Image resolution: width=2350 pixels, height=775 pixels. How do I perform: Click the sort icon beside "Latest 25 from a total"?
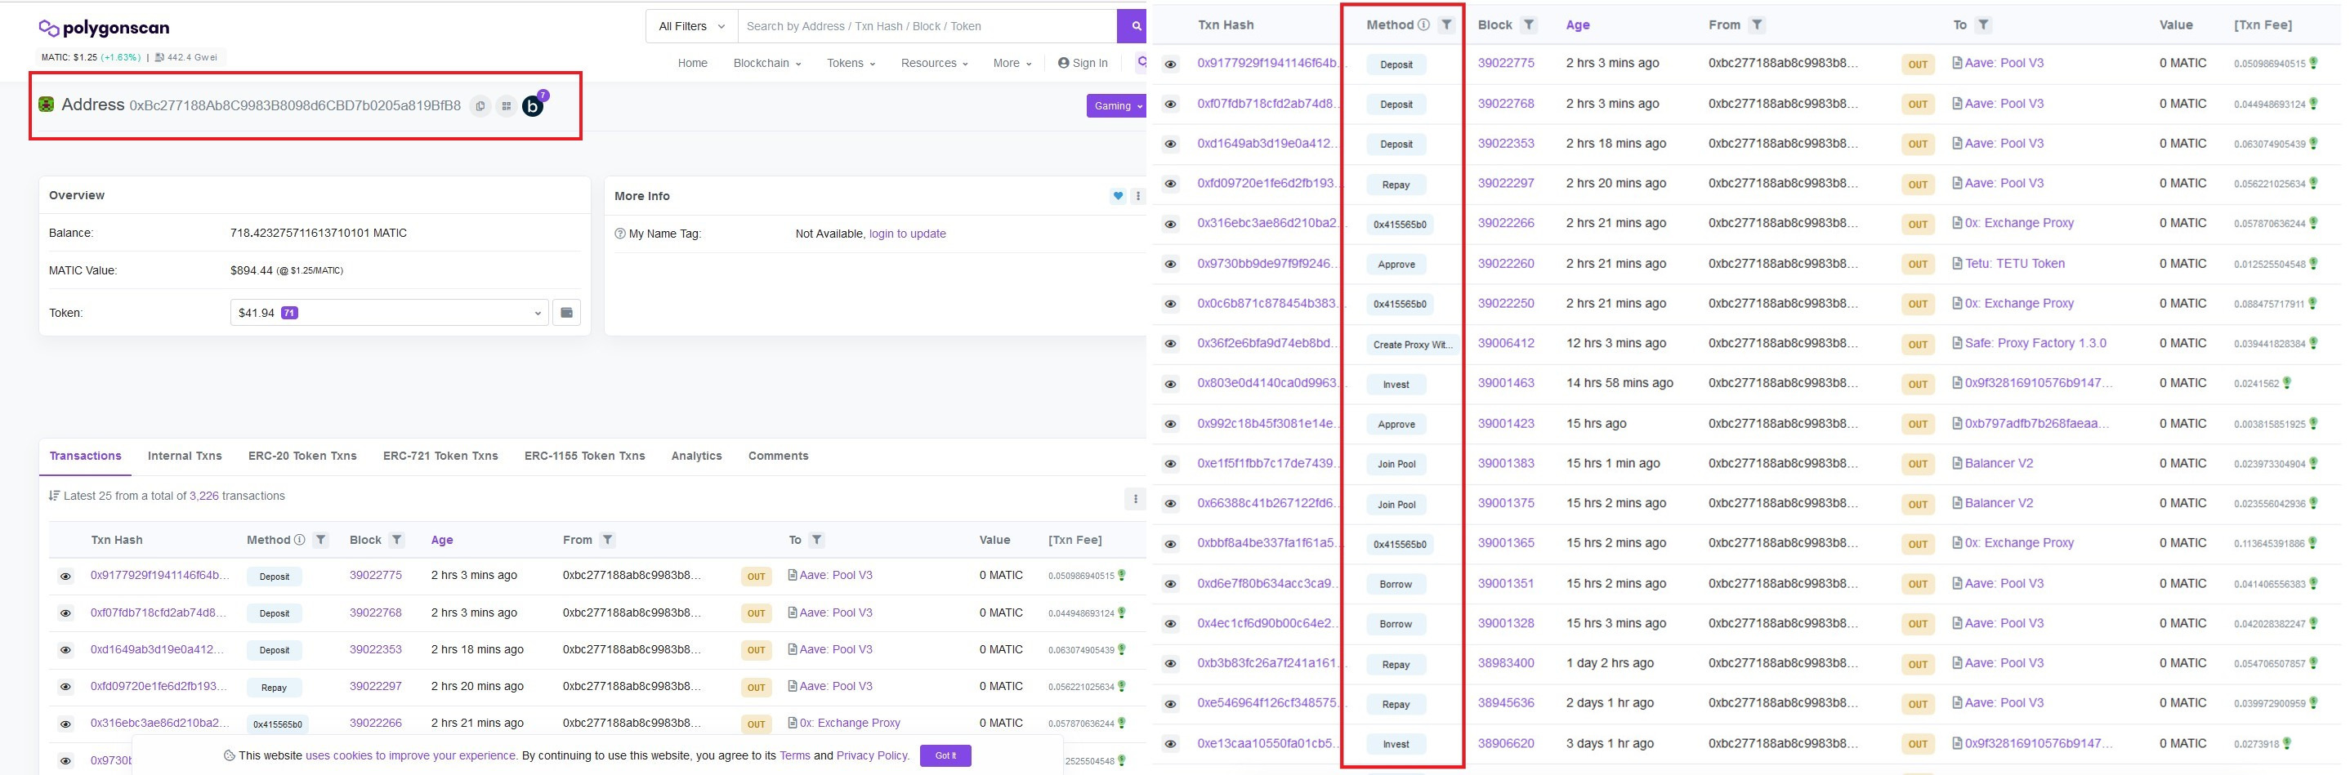(x=54, y=496)
